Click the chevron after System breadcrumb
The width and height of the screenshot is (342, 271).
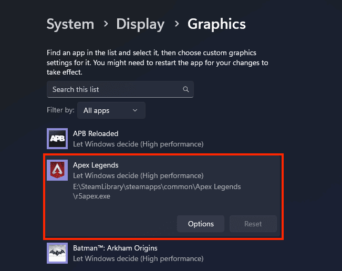pyautogui.click(x=105, y=24)
